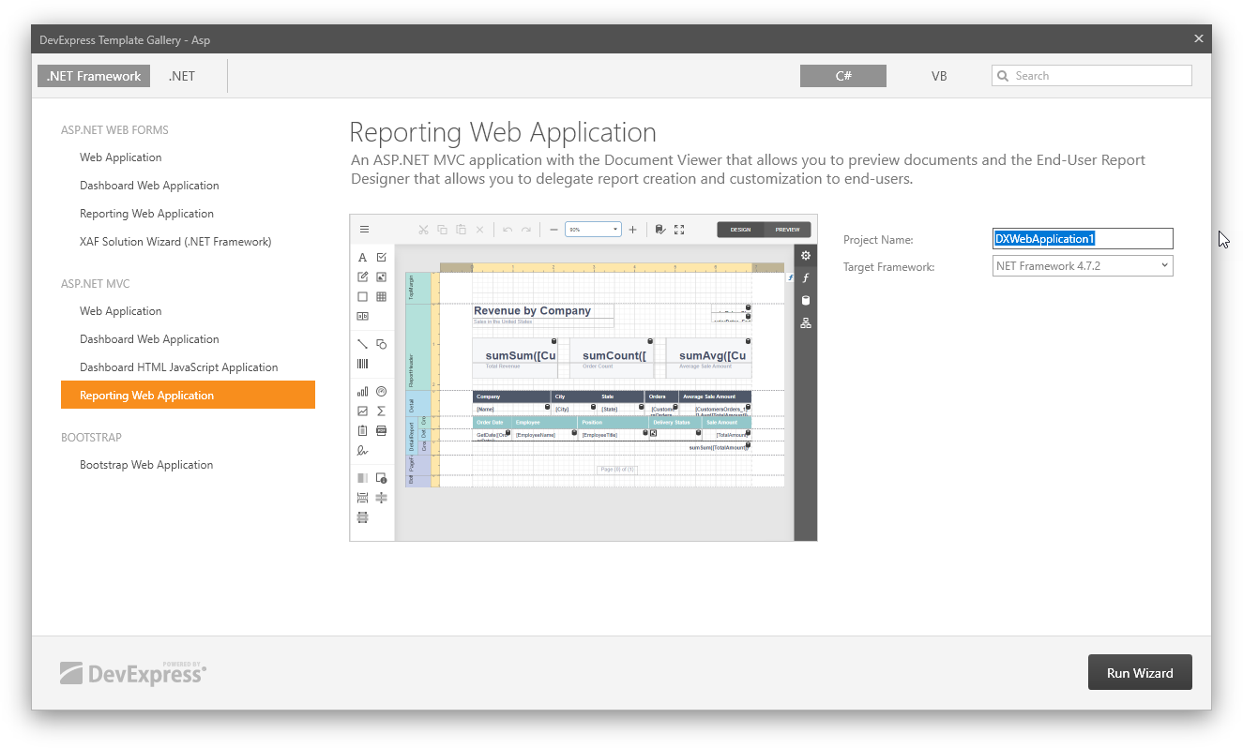Viewport: 1243px width, 748px height.
Task: Select the Table grid tool in preview toolbox
Action: (x=381, y=296)
